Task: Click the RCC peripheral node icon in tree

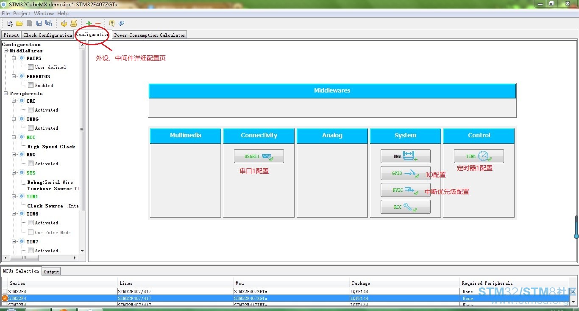Action: click(22, 137)
